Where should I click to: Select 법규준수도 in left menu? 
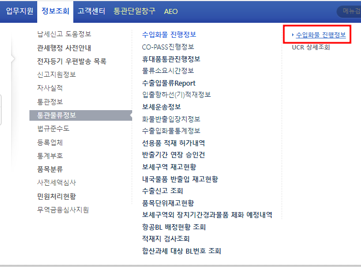pos(53,128)
